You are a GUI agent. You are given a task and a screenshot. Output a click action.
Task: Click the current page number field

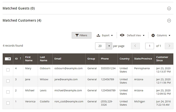pos(149,46)
